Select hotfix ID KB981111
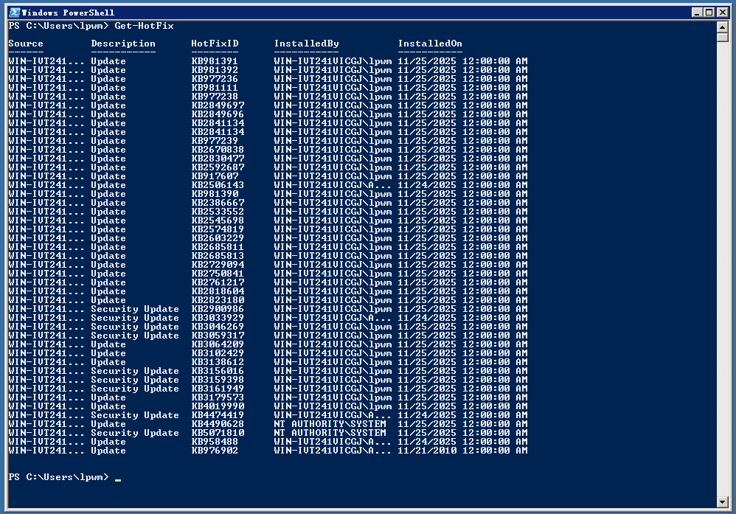Image resolution: width=736 pixels, height=514 pixels. (215, 88)
